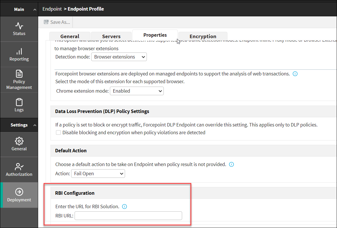This screenshot has height=228, width=337.
Task: Show info about browser extensions deployment
Action: [x=295, y=74]
